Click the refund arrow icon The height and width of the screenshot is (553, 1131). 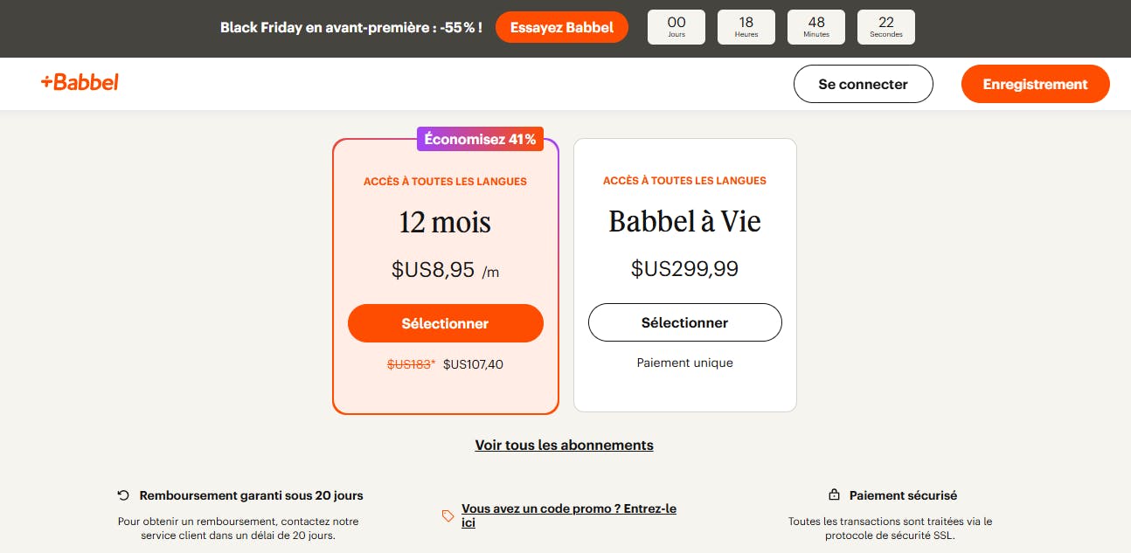pos(123,495)
